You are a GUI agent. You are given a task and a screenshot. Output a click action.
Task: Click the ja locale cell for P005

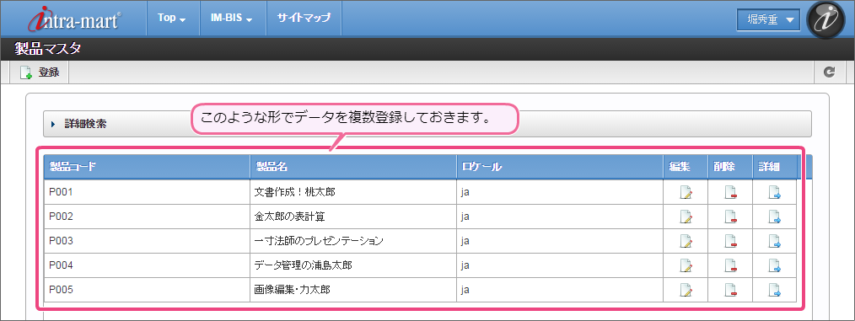click(560, 290)
